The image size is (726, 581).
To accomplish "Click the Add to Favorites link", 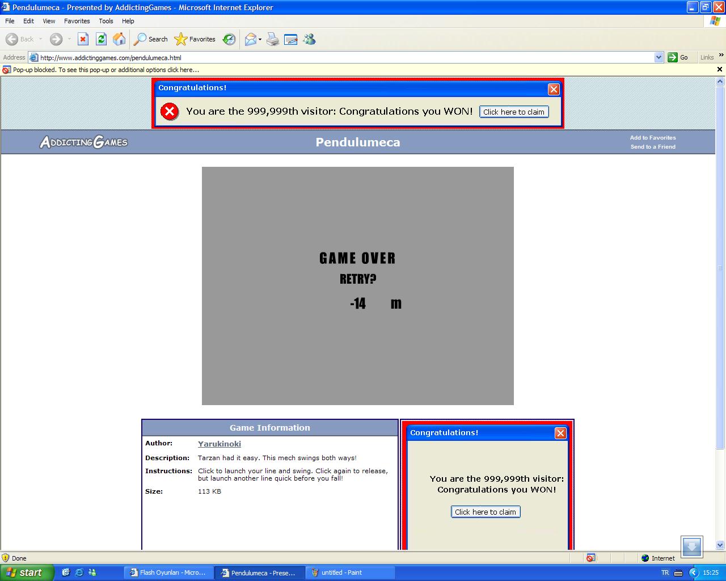I will click(x=653, y=138).
